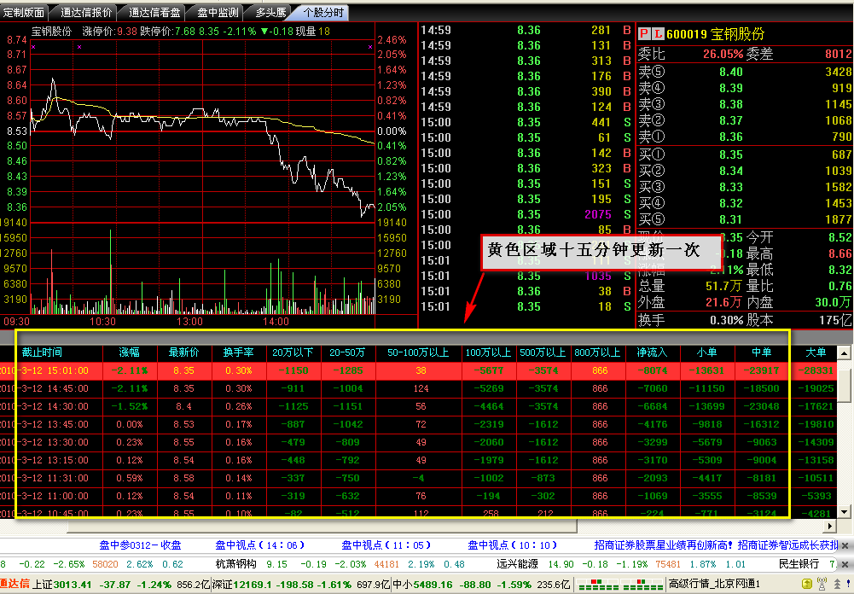Open the 招商证券股票星业绩再创新高 news link

[664, 545]
